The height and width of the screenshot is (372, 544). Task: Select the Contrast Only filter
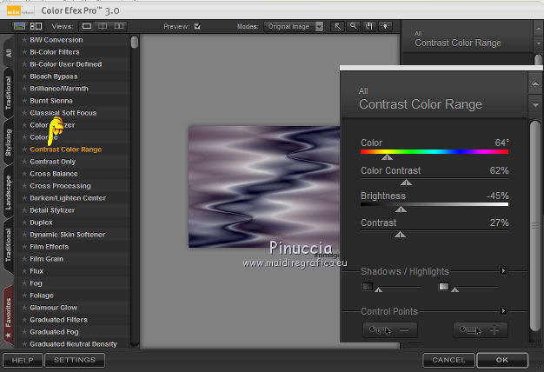[53, 162]
